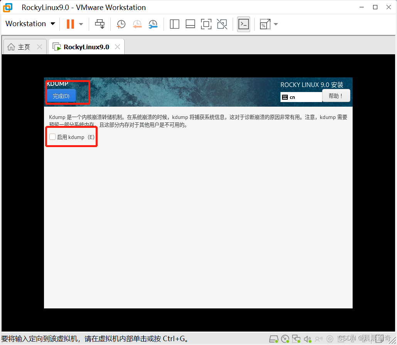Expand the display stretch dropdown arrow

point(276,24)
